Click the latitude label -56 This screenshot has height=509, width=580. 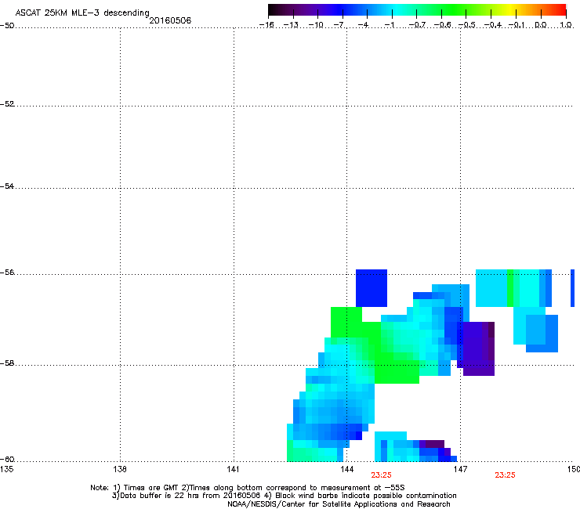tap(7, 273)
